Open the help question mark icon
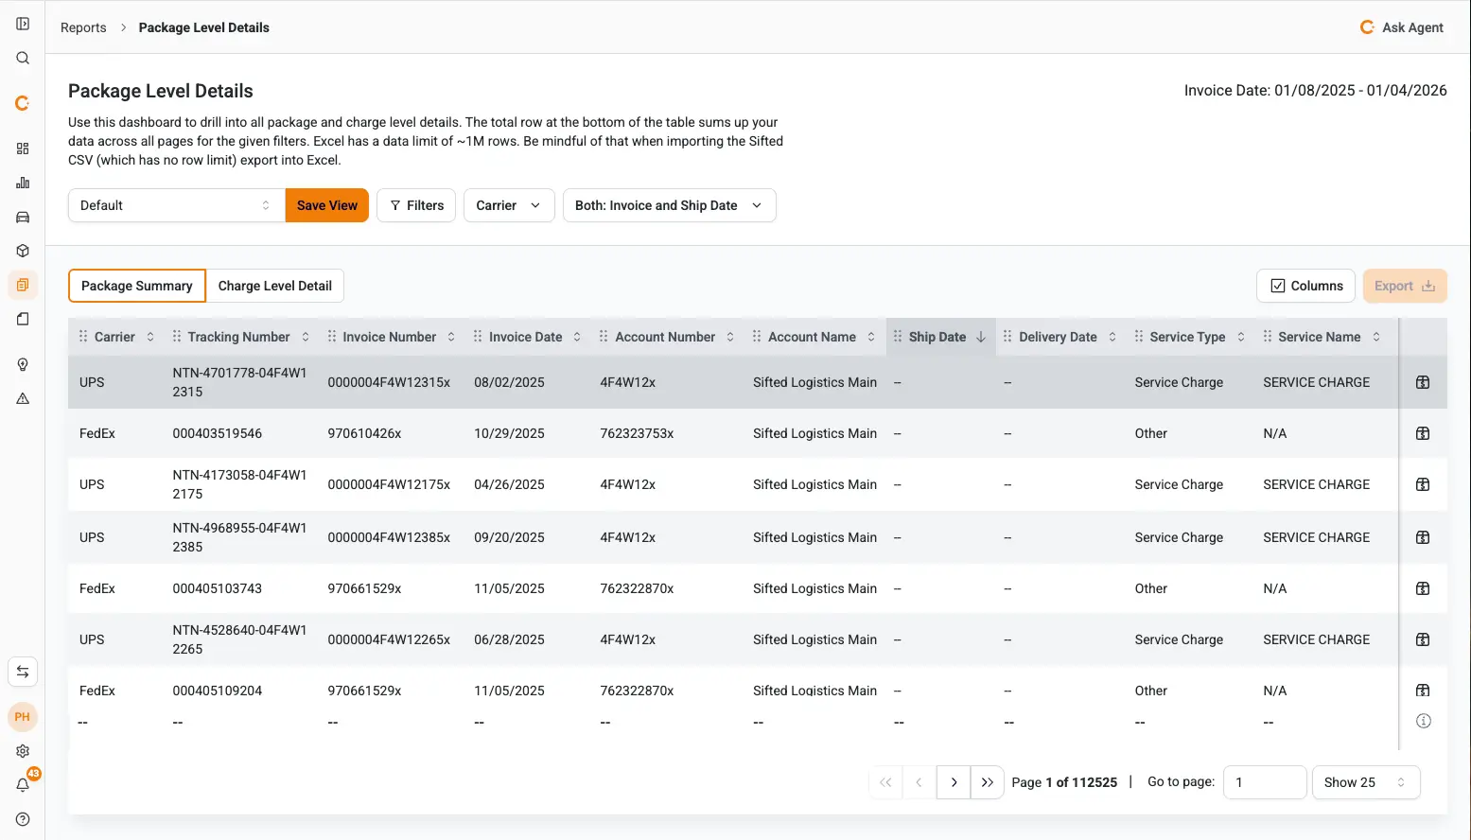1471x840 pixels. click(23, 819)
